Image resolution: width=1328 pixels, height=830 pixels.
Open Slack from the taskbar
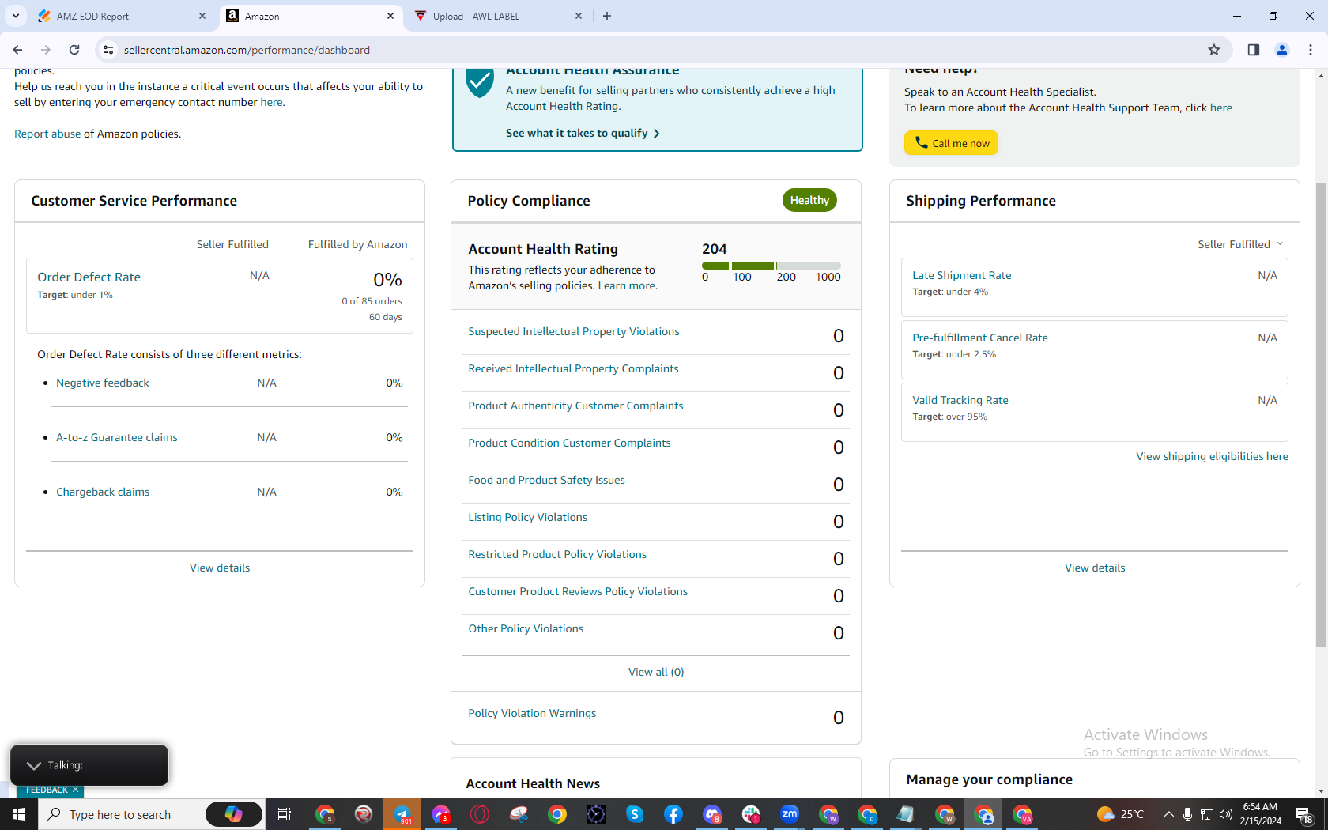pos(751,814)
